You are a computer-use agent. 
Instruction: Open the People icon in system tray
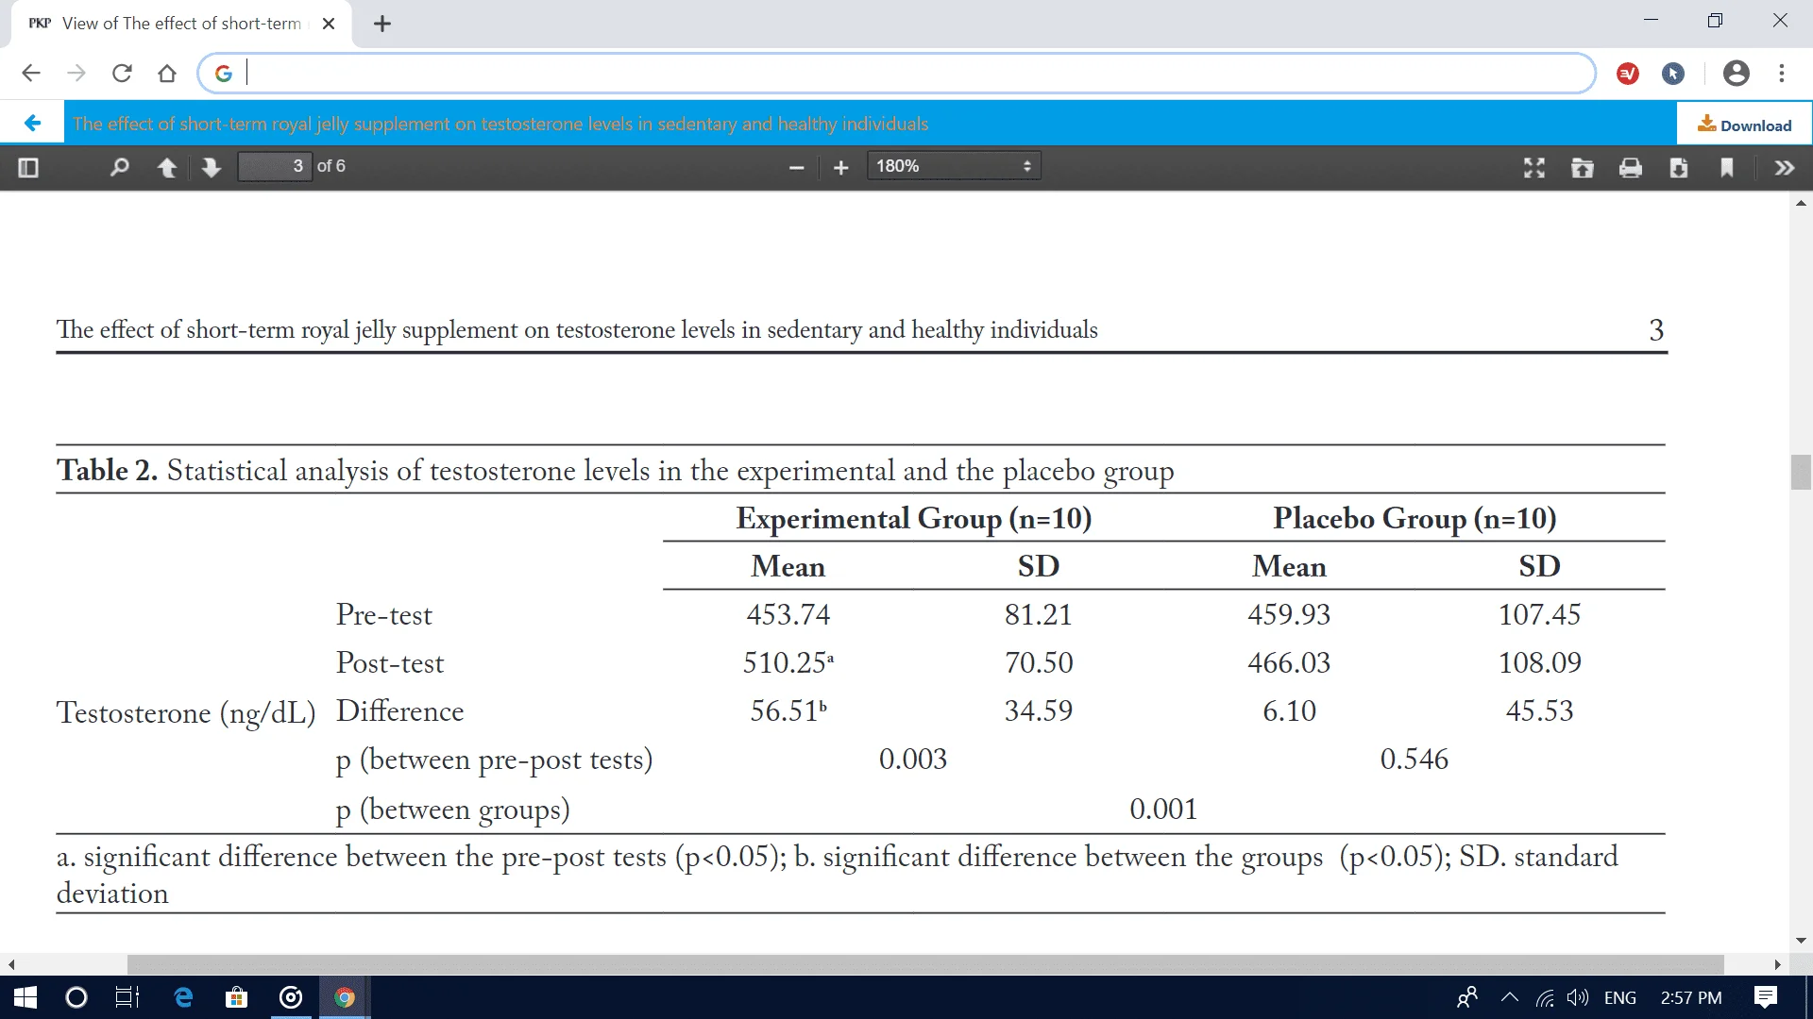1467,997
